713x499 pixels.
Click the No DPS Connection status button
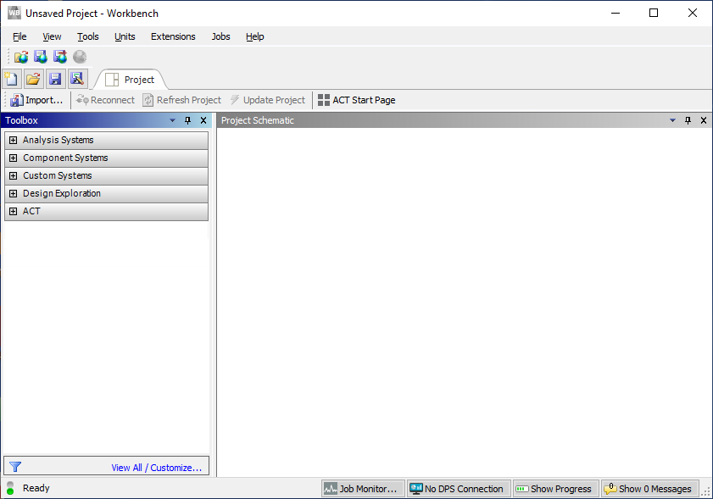(459, 489)
